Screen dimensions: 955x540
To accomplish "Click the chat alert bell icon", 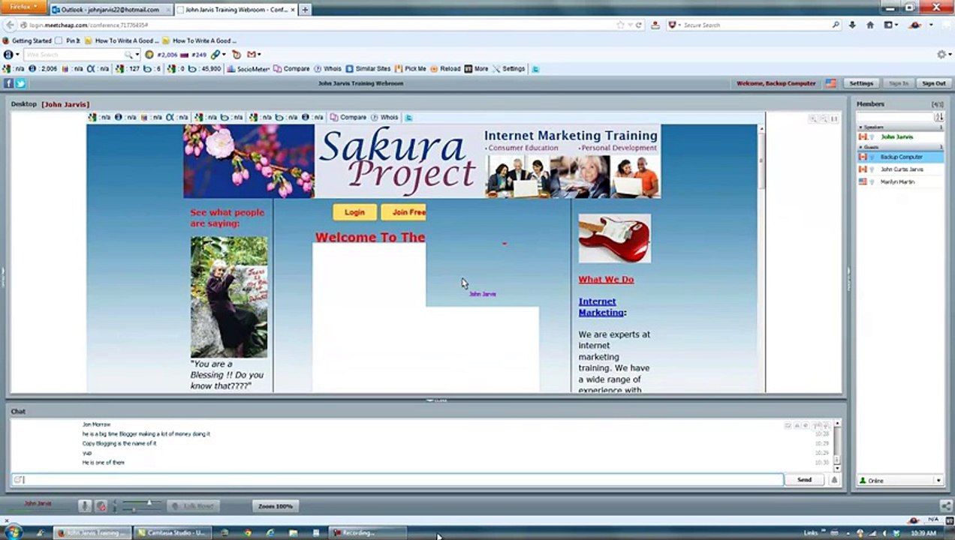I will coord(833,480).
